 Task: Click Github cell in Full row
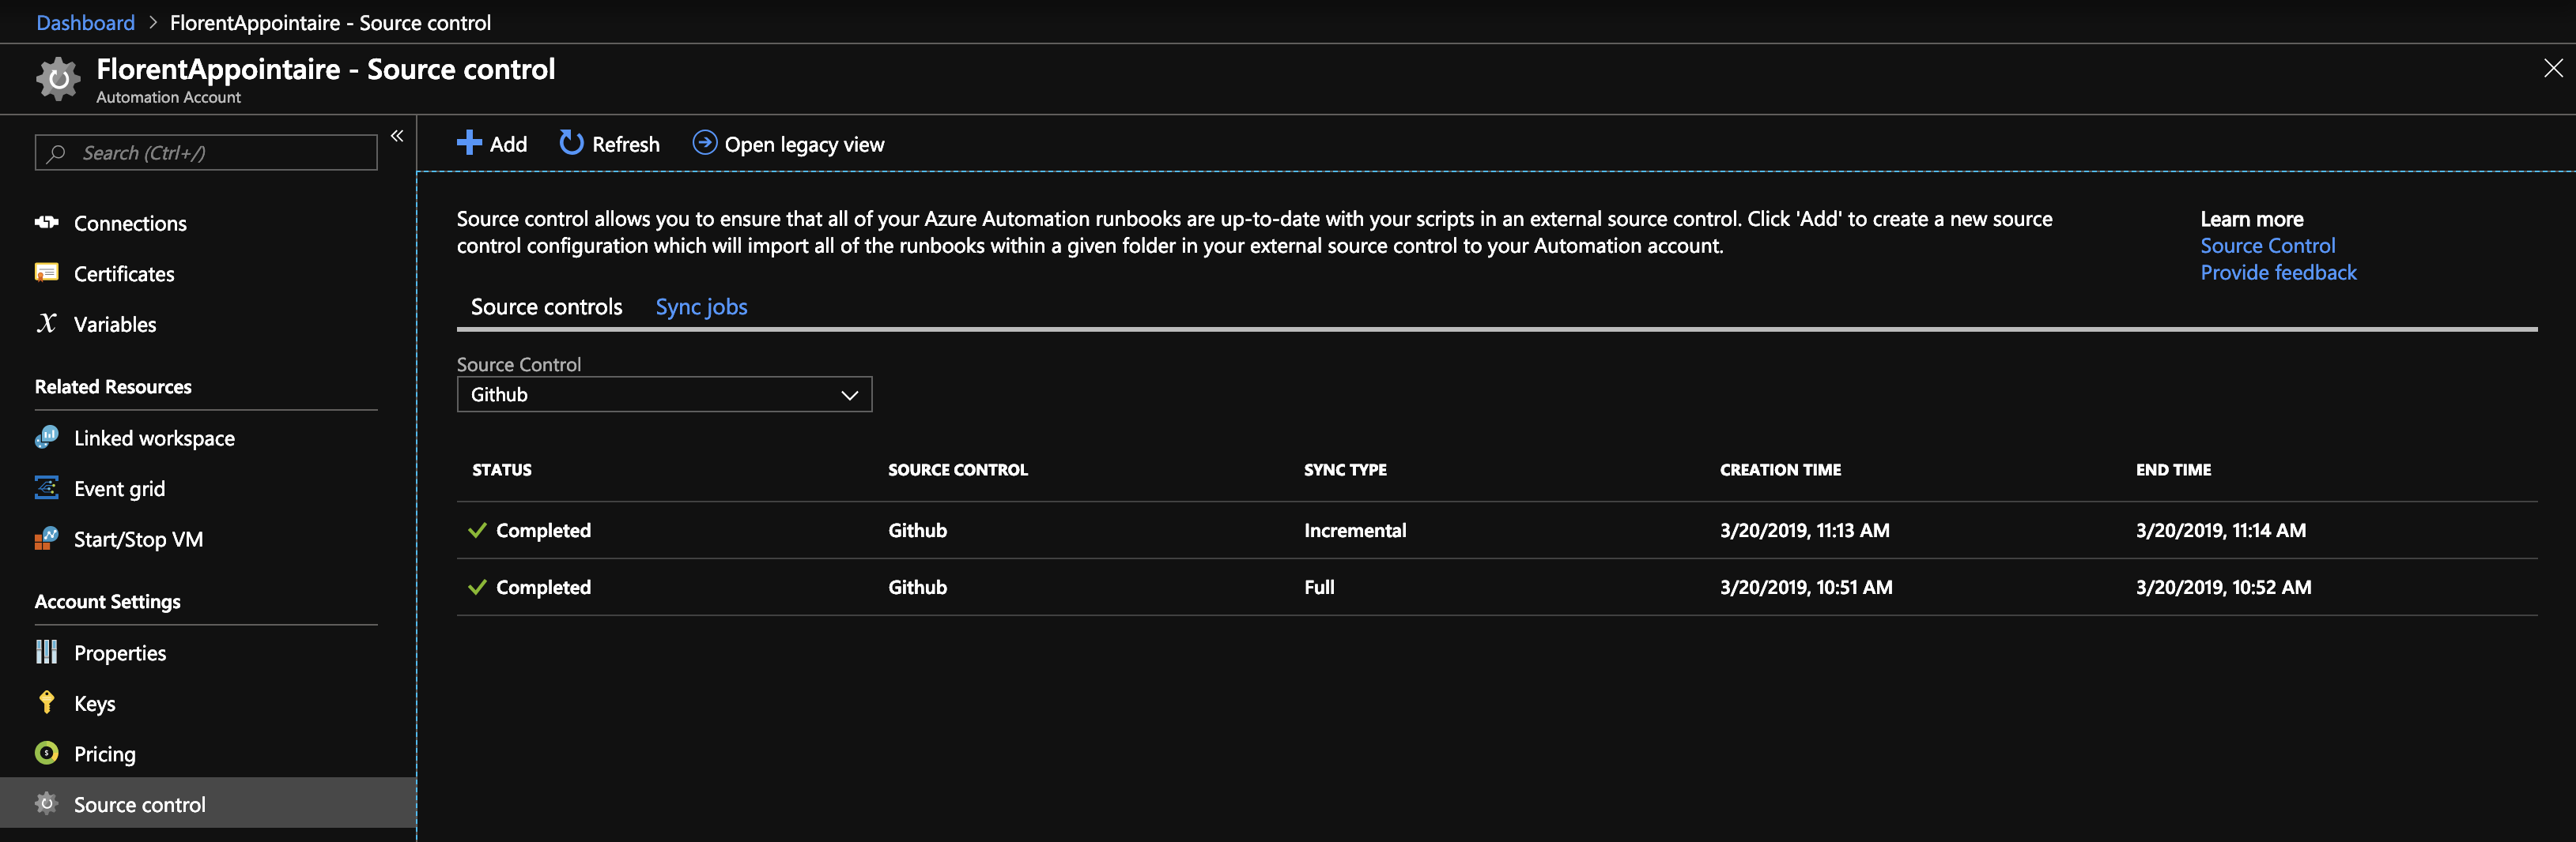point(917,588)
